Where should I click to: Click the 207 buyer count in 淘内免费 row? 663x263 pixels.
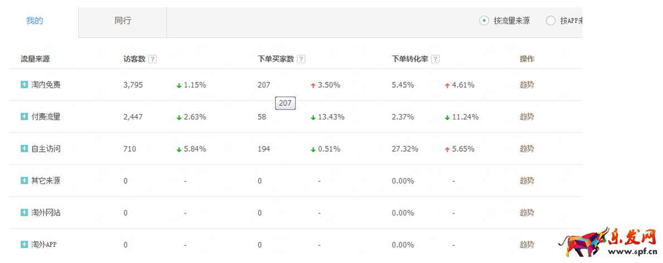click(264, 85)
